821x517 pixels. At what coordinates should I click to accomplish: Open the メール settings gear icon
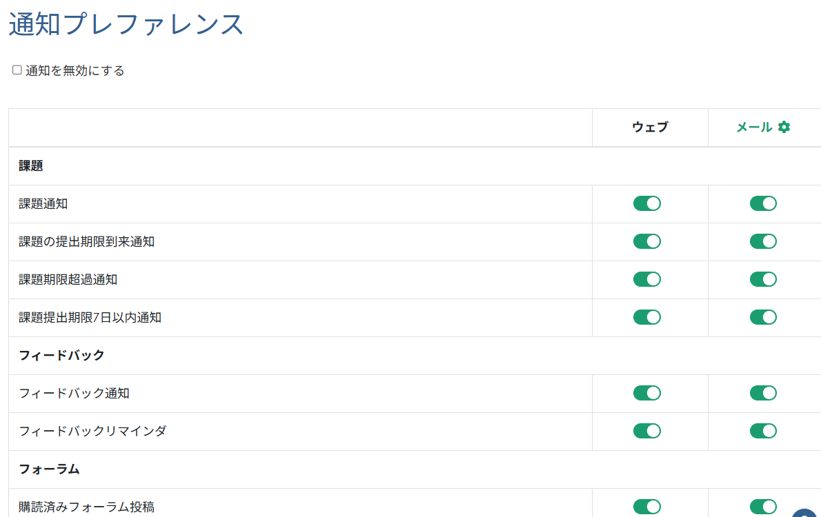[x=784, y=127]
